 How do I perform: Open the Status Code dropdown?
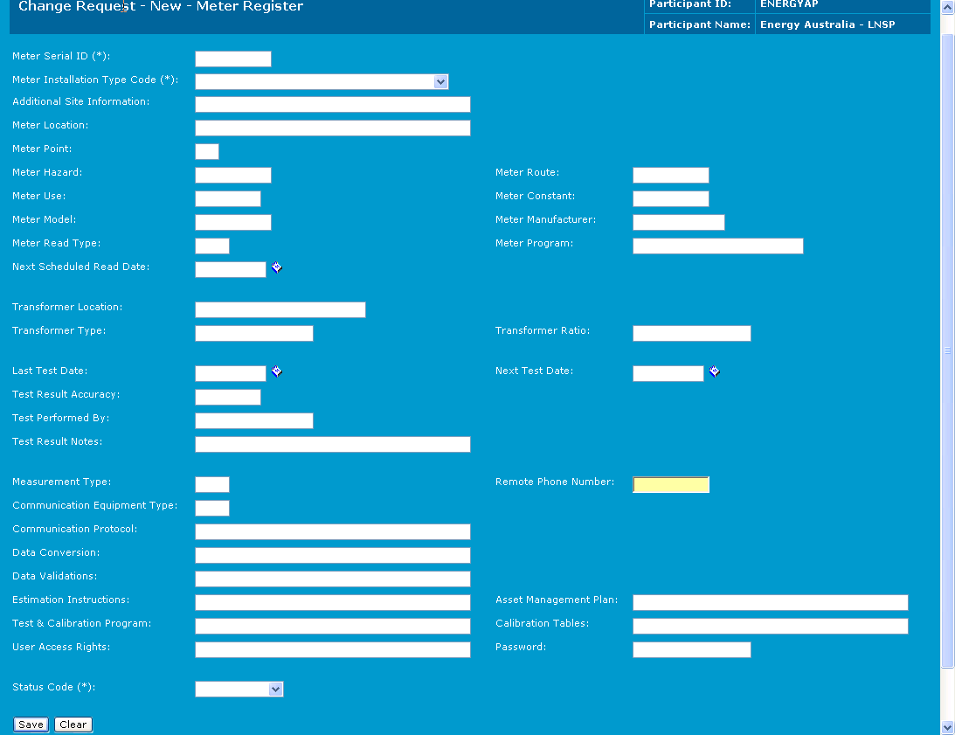click(x=275, y=690)
